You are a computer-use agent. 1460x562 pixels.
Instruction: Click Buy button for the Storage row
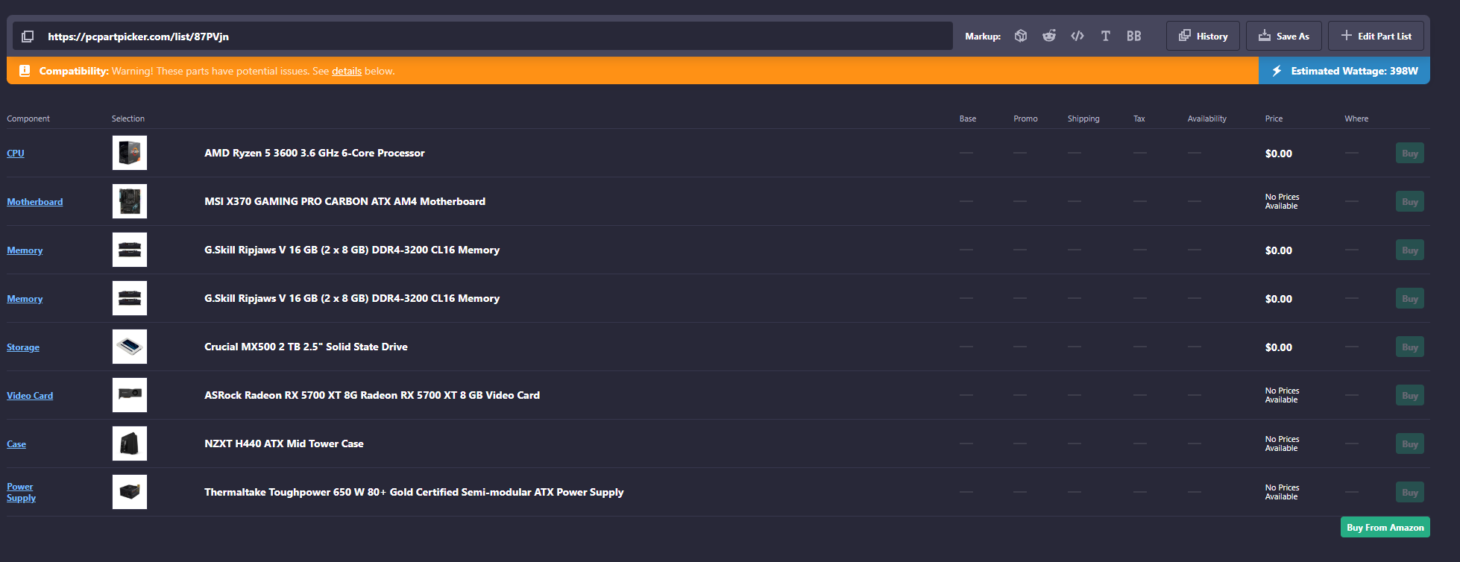(1410, 347)
